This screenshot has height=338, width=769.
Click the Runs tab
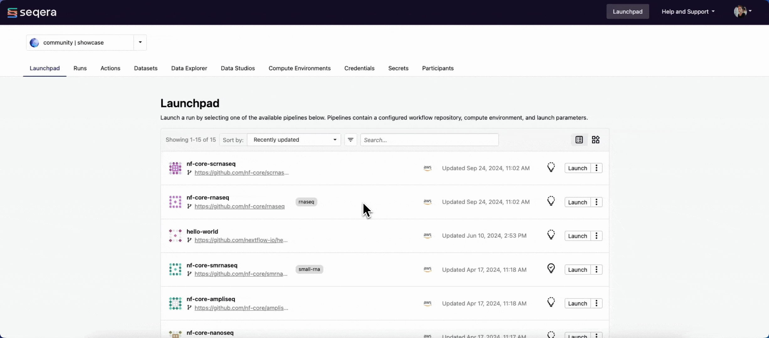tap(80, 68)
